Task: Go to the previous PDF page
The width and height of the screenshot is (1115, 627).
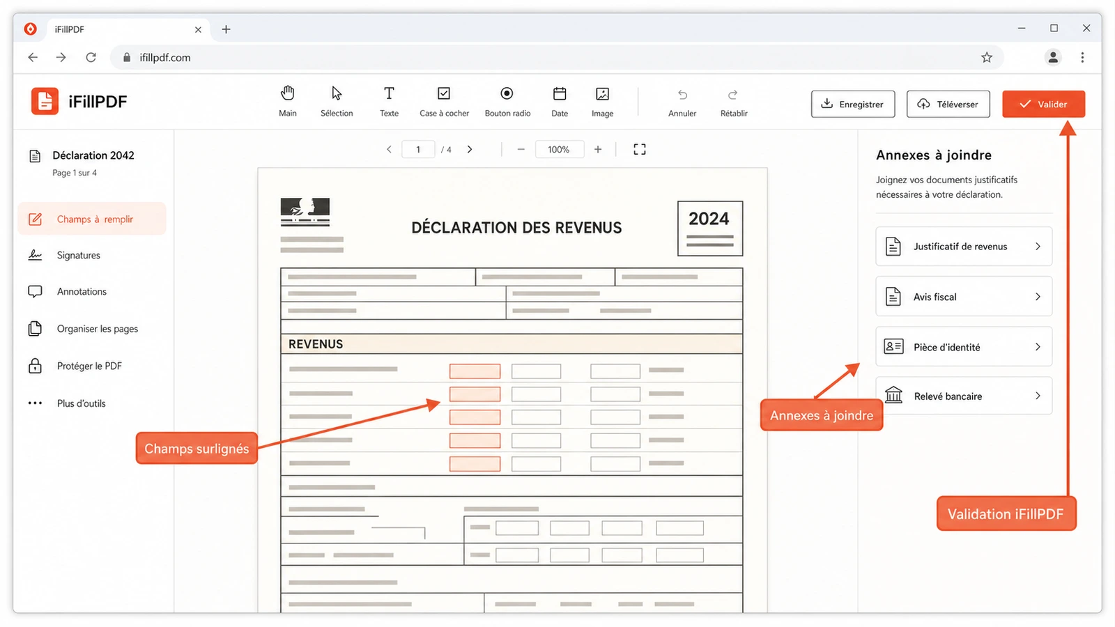Action: point(389,149)
